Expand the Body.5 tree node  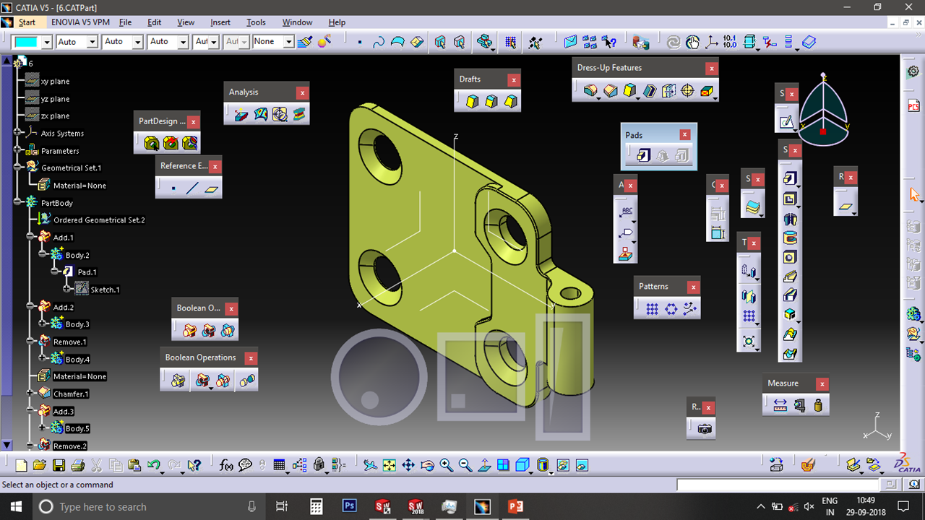(x=43, y=428)
